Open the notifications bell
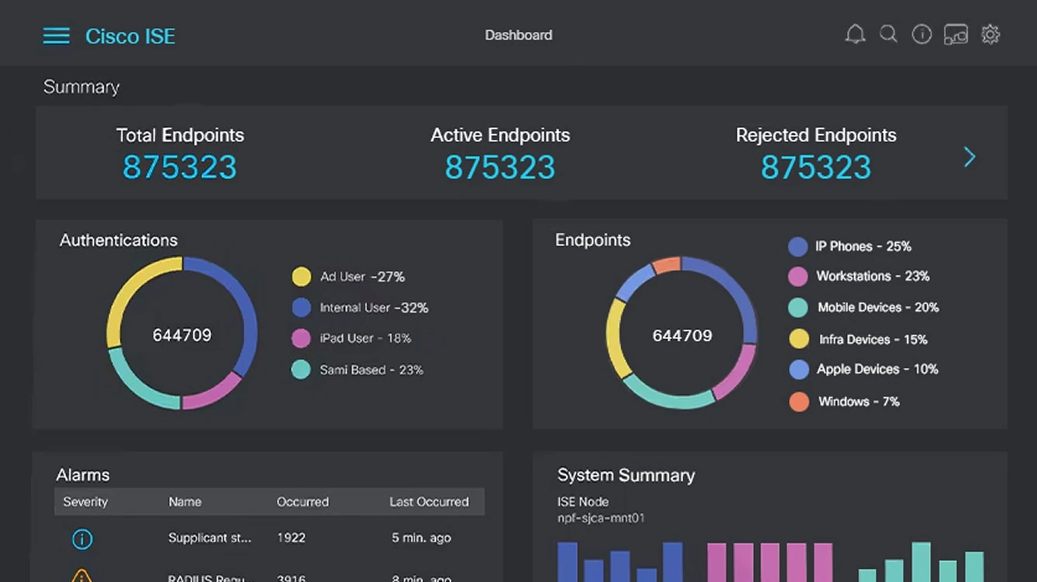 pos(855,34)
